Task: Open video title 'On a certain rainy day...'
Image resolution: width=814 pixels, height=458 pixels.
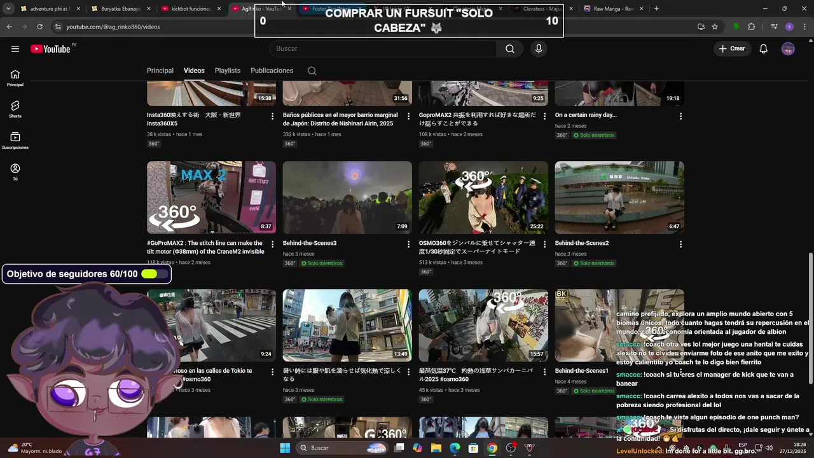Action: 586,115
